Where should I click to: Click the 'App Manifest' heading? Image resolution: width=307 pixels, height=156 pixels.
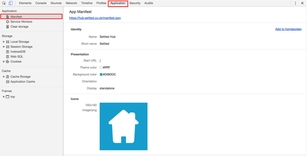coord(80,12)
